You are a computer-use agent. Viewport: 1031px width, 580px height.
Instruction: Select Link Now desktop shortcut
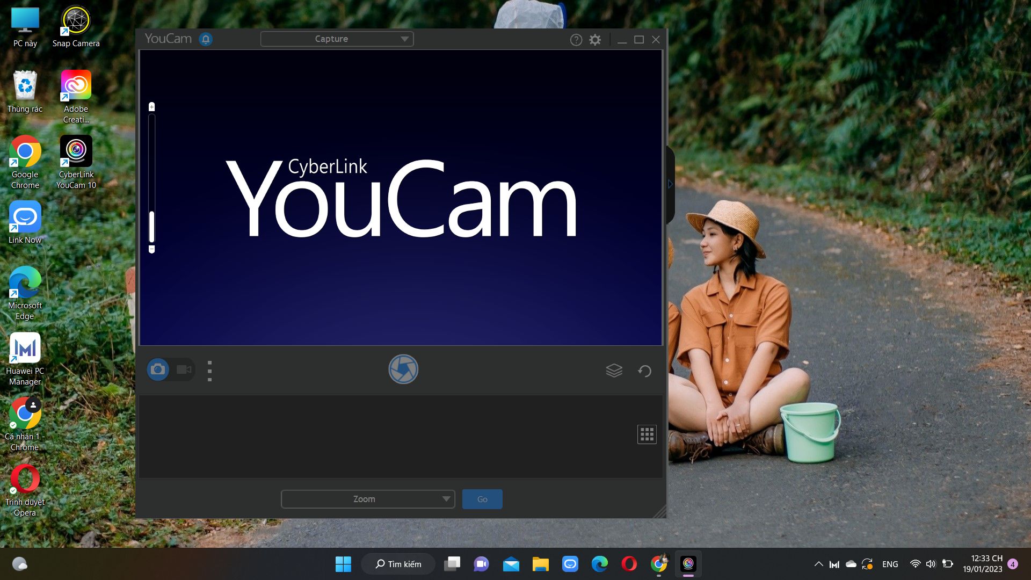(x=25, y=223)
